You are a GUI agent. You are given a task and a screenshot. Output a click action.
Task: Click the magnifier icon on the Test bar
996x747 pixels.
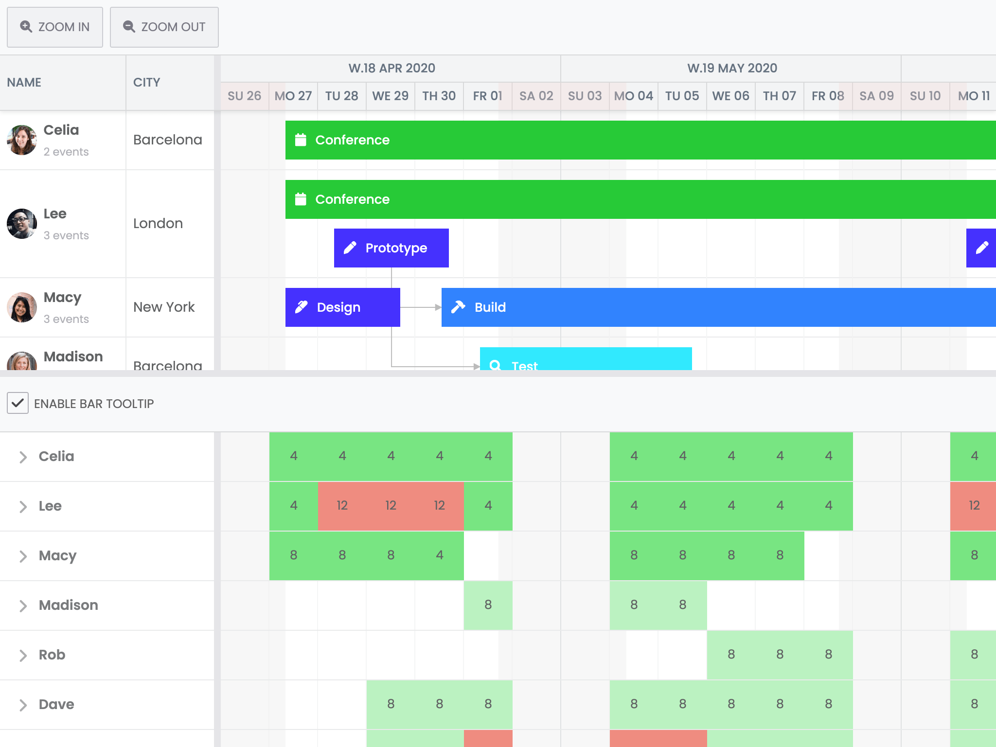tap(496, 365)
